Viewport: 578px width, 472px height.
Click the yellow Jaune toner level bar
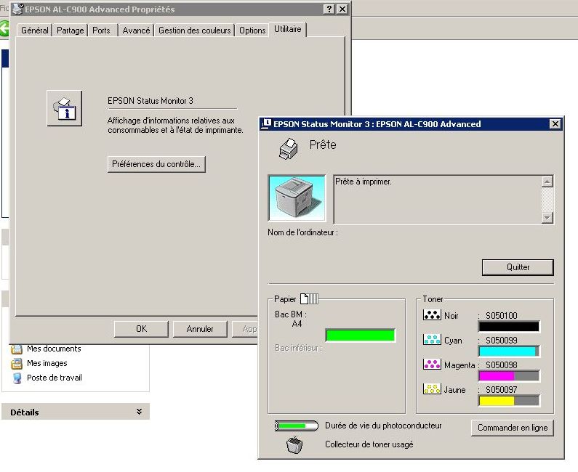tap(509, 401)
